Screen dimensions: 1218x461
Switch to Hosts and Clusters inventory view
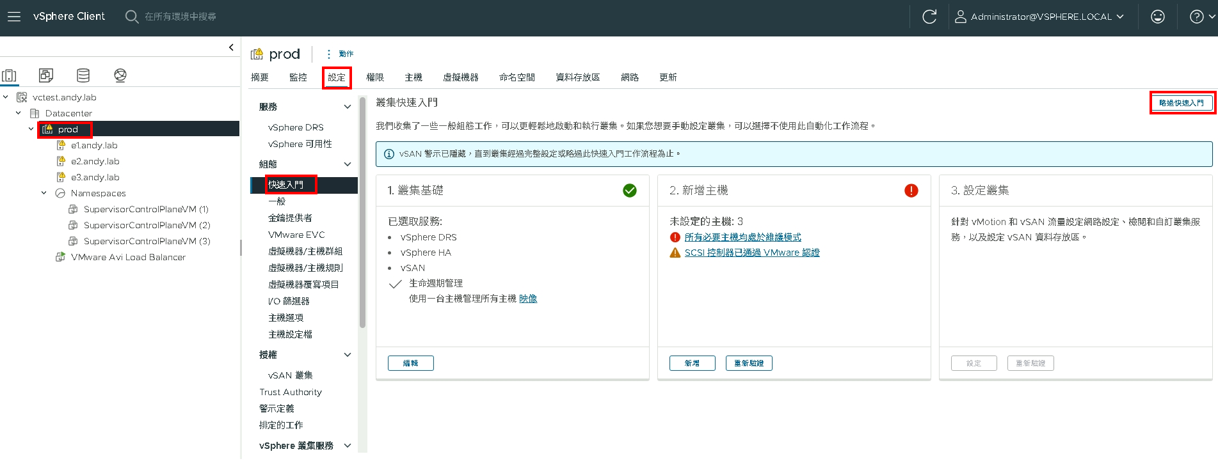click(x=10, y=75)
